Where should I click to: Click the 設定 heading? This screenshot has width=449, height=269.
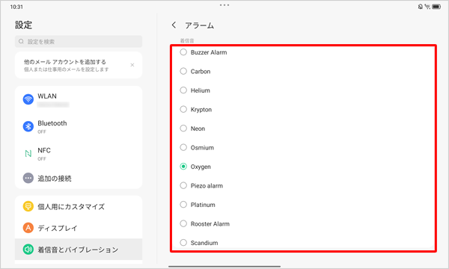[23, 25]
